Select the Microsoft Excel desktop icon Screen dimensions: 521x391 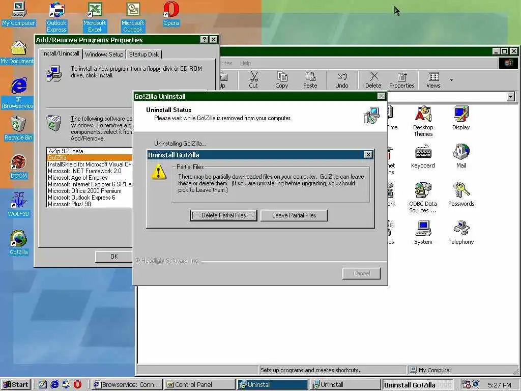[95, 17]
